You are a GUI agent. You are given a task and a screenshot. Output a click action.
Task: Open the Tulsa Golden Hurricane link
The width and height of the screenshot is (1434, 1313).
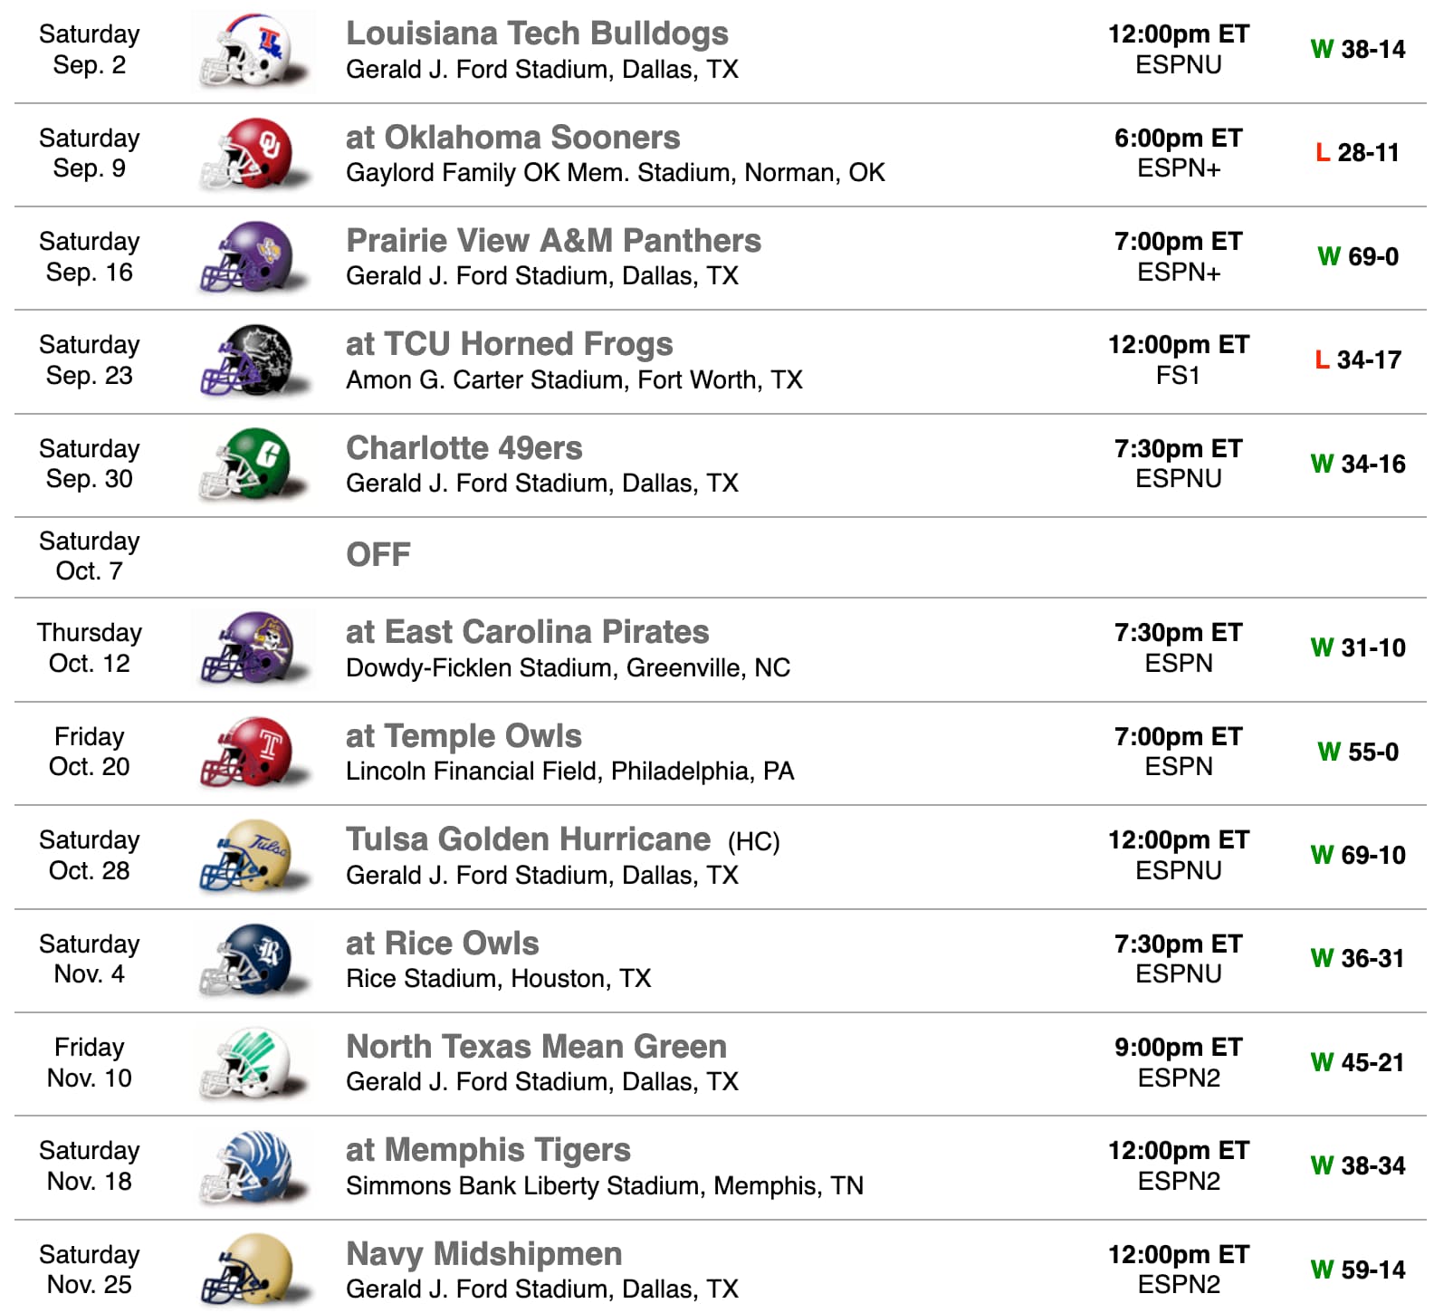pyautogui.click(x=528, y=839)
